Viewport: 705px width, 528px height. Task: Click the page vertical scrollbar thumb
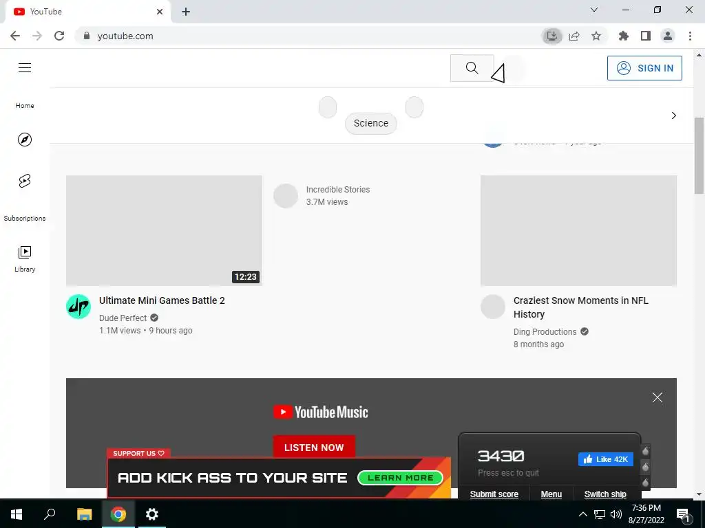click(x=699, y=155)
